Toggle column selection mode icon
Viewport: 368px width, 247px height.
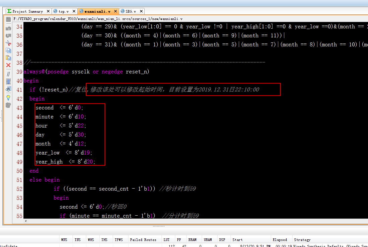coord(8,81)
